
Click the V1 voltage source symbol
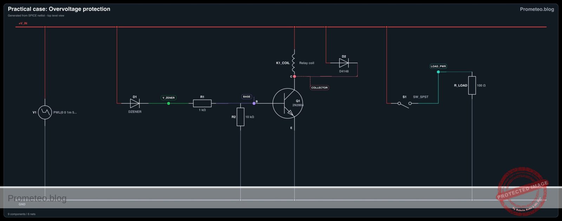click(45, 112)
